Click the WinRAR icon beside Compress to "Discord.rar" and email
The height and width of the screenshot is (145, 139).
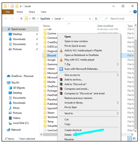[61, 93]
